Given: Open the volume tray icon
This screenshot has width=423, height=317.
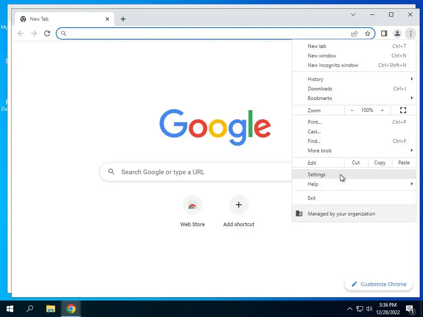Looking at the screenshot, I should (369, 309).
